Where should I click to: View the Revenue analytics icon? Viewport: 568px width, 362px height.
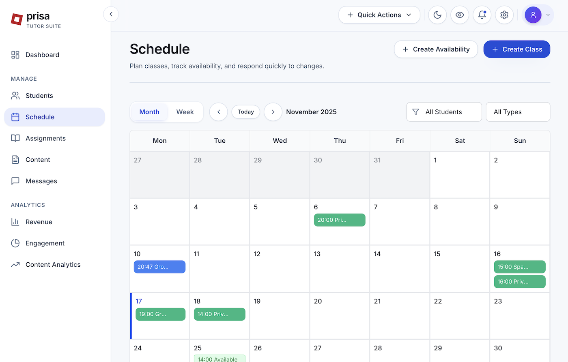(15, 222)
